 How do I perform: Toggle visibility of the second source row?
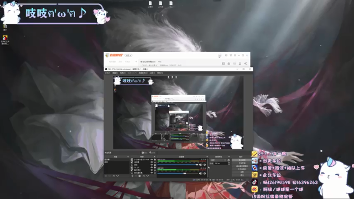[x=152, y=162]
